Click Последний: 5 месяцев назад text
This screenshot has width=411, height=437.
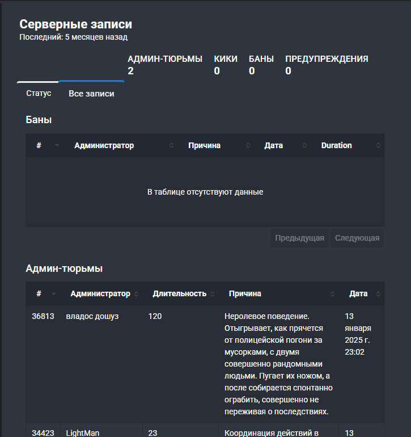pyautogui.click(x=74, y=37)
